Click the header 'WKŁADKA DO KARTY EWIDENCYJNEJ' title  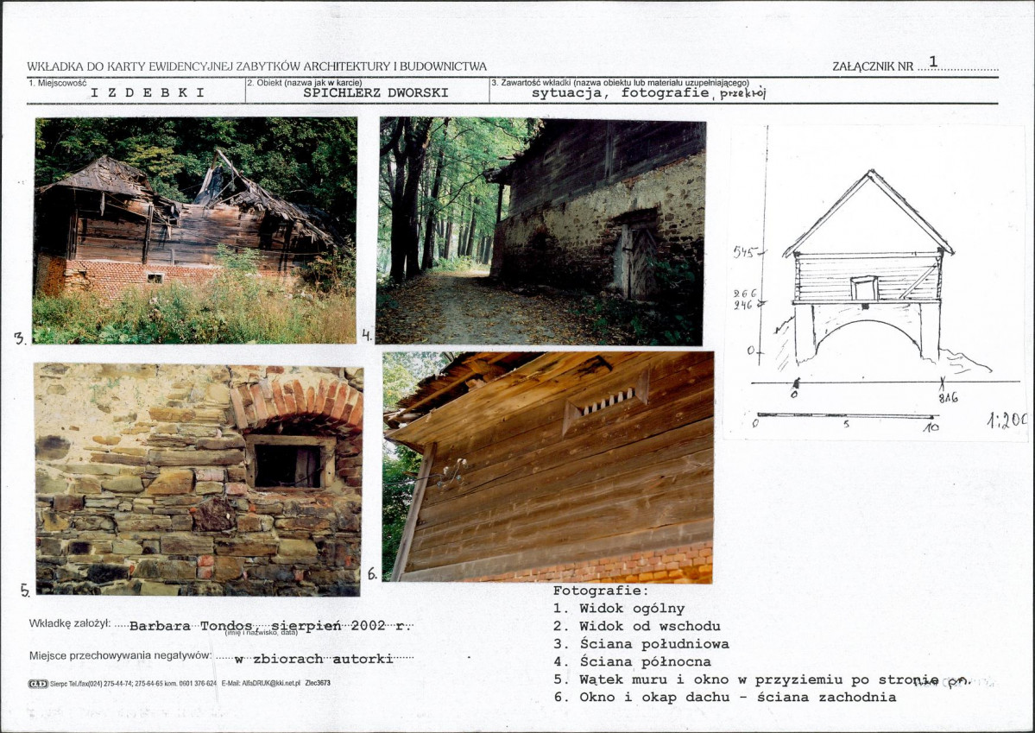(256, 66)
